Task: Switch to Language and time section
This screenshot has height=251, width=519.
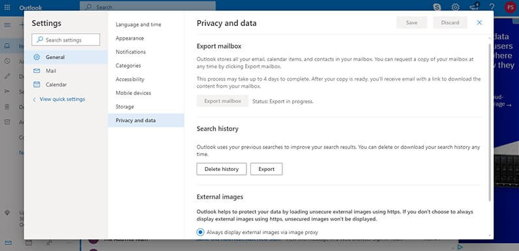Action: 138,25
